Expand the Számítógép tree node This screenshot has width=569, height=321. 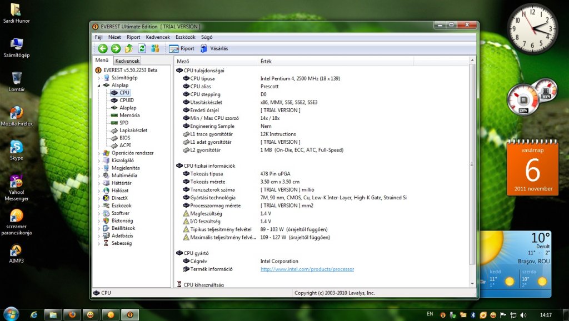click(99, 78)
